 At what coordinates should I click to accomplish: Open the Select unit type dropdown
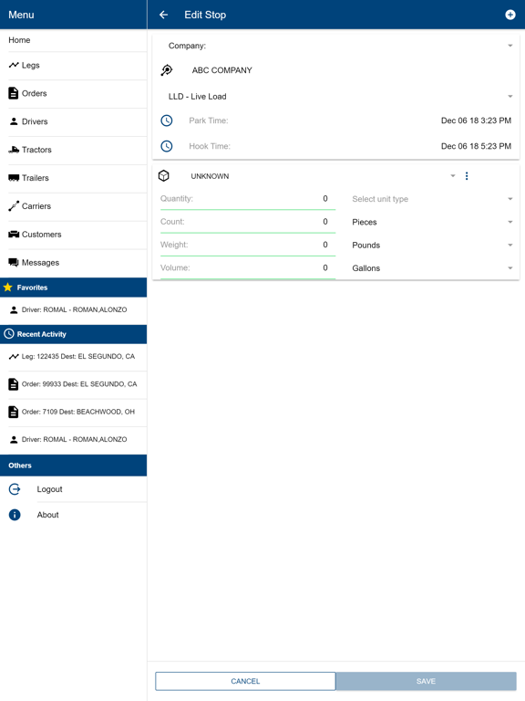pyautogui.click(x=431, y=199)
